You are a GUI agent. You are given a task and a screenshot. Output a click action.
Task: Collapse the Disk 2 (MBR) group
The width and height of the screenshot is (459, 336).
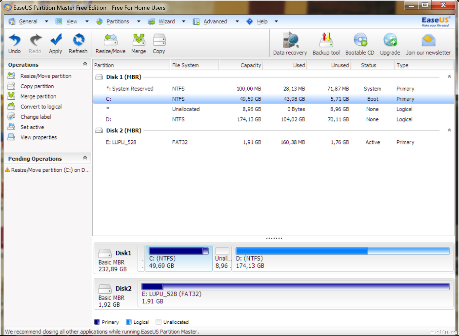449,130
